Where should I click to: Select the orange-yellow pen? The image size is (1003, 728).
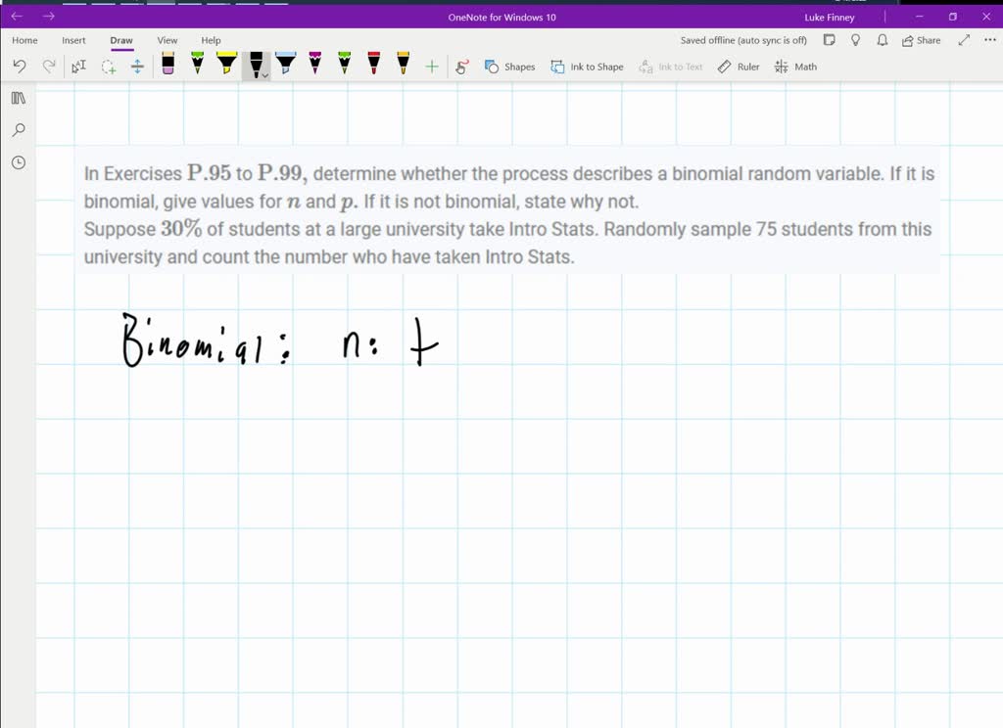tap(403, 64)
